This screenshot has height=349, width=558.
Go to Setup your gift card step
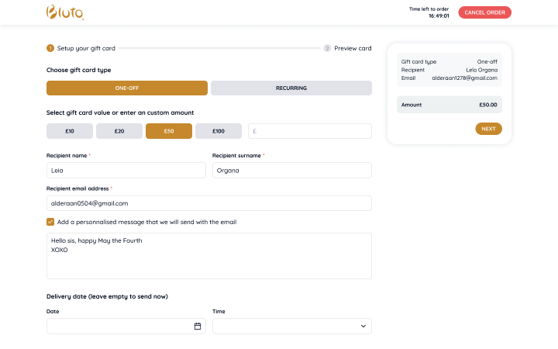point(81,48)
